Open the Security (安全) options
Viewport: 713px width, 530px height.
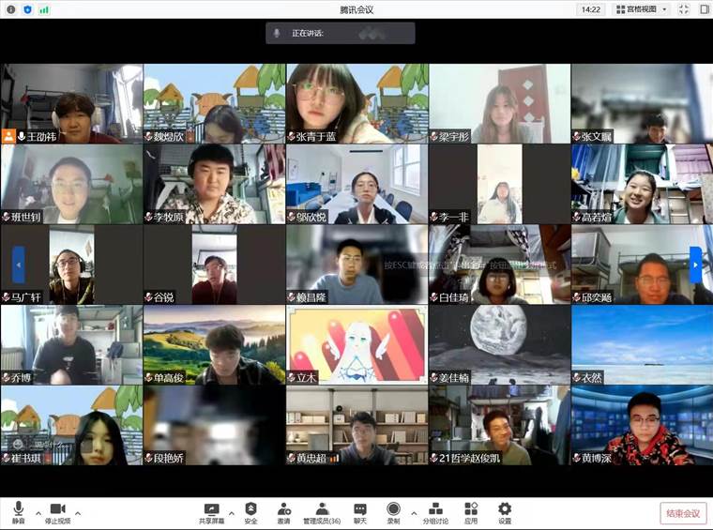pos(250,512)
